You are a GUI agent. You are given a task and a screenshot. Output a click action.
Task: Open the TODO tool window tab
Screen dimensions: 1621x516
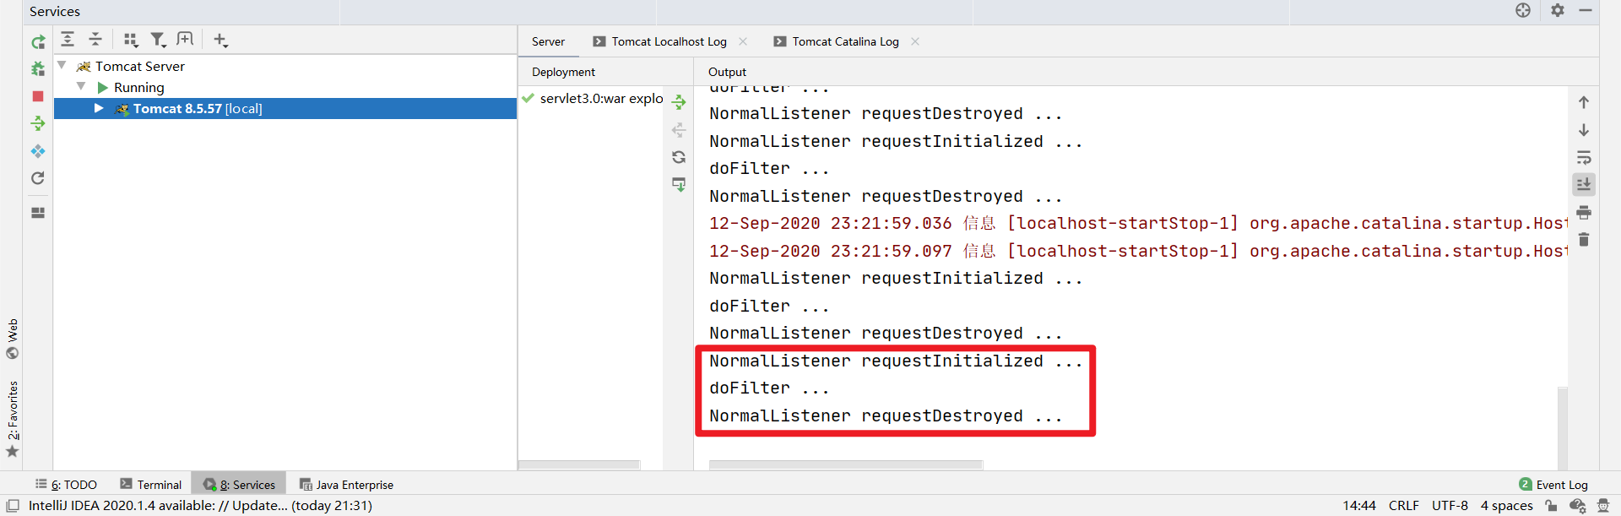pos(66,485)
